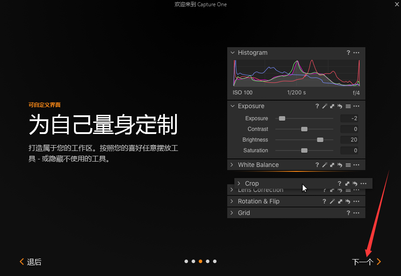Click the Saturation value field
The height and width of the screenshot is (276, 401).
349,150
